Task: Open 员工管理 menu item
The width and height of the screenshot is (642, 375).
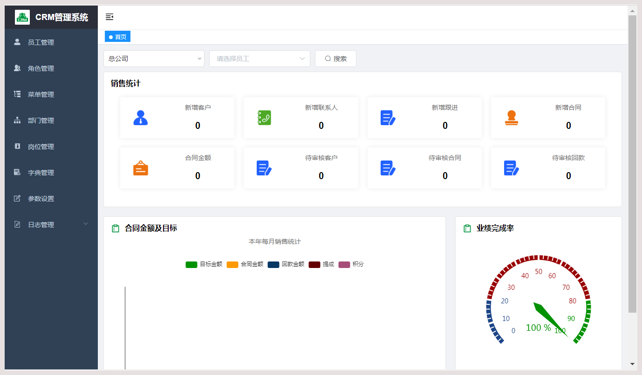Action: tap(51, 42)
